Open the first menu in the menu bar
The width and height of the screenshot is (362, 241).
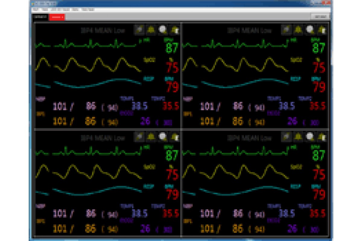(36, 10)
